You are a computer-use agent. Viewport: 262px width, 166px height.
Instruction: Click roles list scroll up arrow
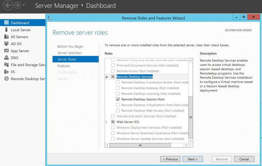coord(191,60)
